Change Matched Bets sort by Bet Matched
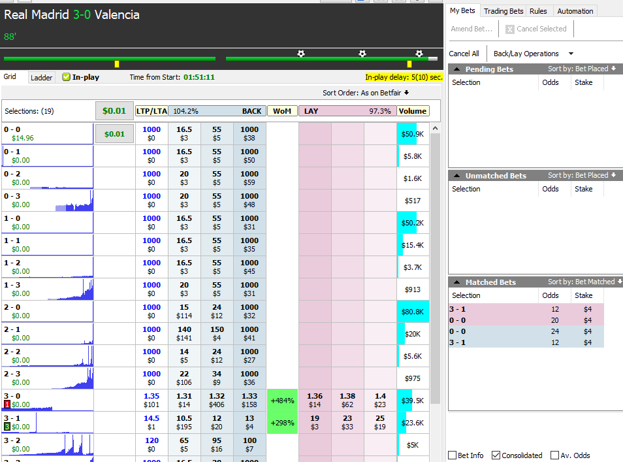This screenshot has width=623, height=462. coord(585,282)
